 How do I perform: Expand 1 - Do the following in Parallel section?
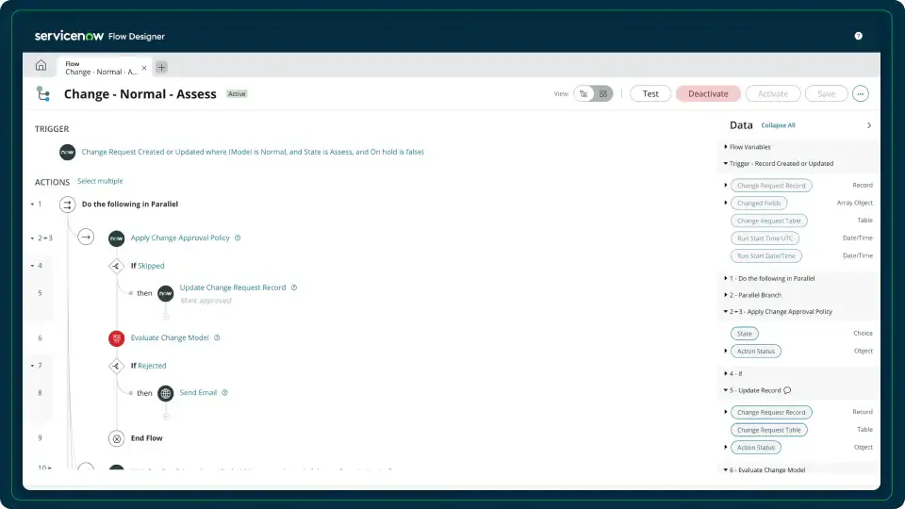point(726,279)
